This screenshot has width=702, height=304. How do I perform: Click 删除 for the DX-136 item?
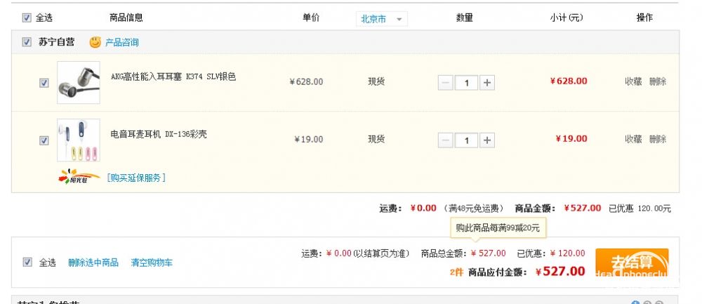tap(658, 139)
